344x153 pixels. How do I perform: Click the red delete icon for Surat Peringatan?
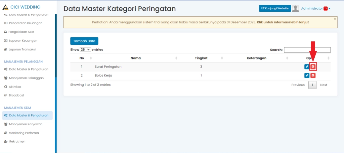[x=313, y=67]
